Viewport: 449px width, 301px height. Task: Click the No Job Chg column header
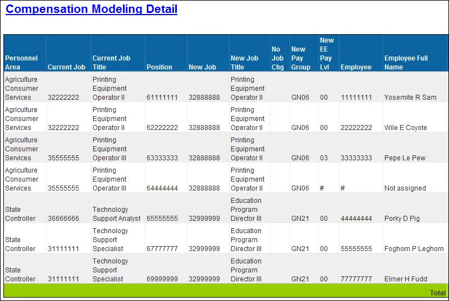point(277,58)
